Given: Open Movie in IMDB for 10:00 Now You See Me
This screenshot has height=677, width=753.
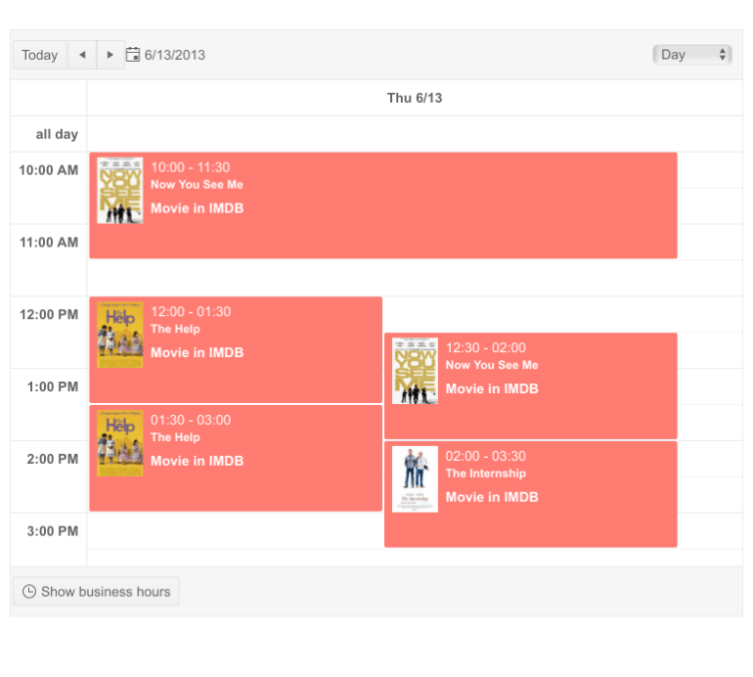Looking at the screenshot, I should point(197,208).
